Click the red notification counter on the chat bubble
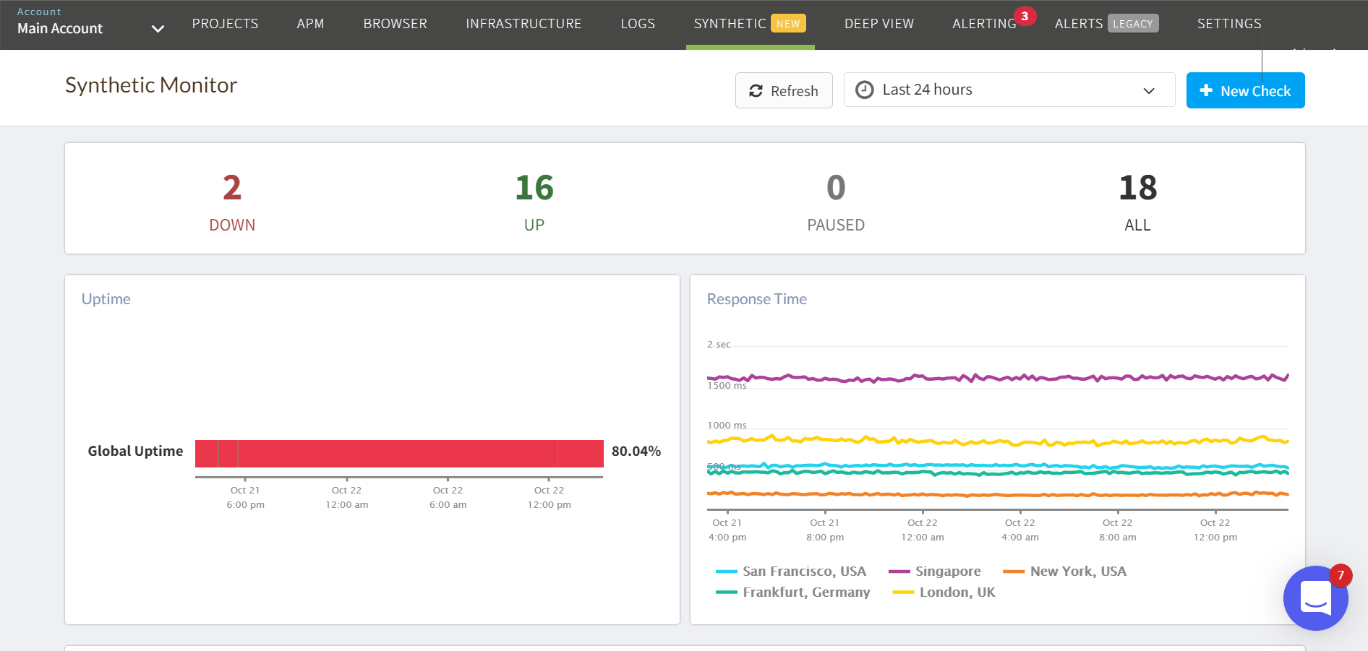 coord(1342,575)
